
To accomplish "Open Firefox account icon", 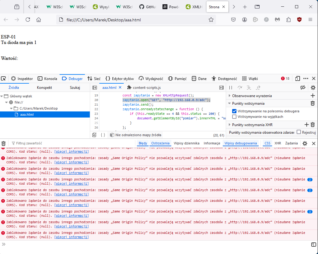I will pos(244,20).
